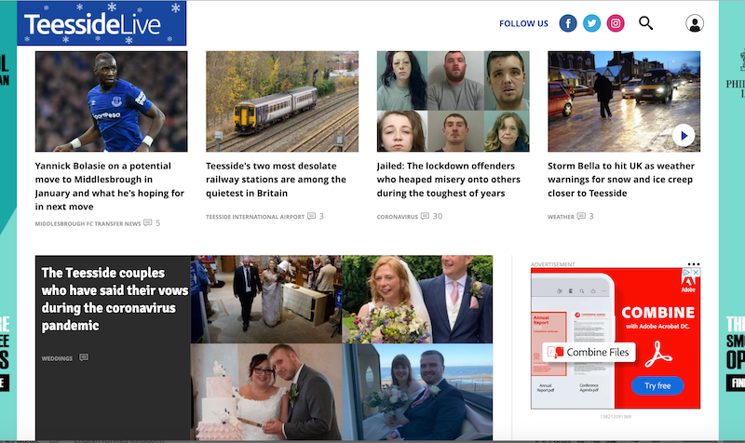The height and width of the screenshot is (443, 745).
Task: Open the Teesside Live Facebook page
Action: tap(567, 24)
